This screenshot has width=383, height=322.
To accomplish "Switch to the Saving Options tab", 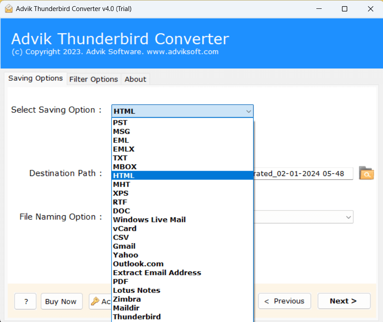I will pos(35,79).
